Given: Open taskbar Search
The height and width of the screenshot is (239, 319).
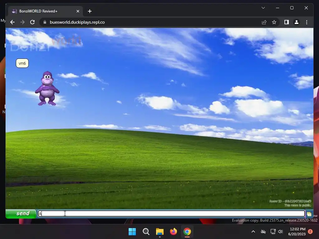Looking at the screenshot, I should pyautogui.click(x=146, y=232).
